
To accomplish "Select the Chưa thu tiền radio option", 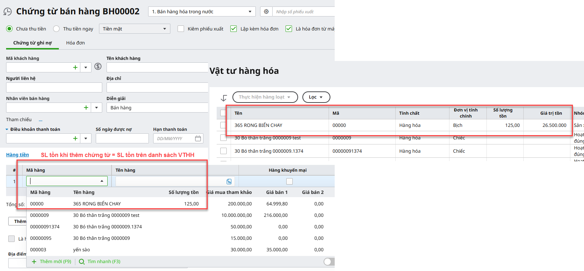I will [x=9, y=29].
